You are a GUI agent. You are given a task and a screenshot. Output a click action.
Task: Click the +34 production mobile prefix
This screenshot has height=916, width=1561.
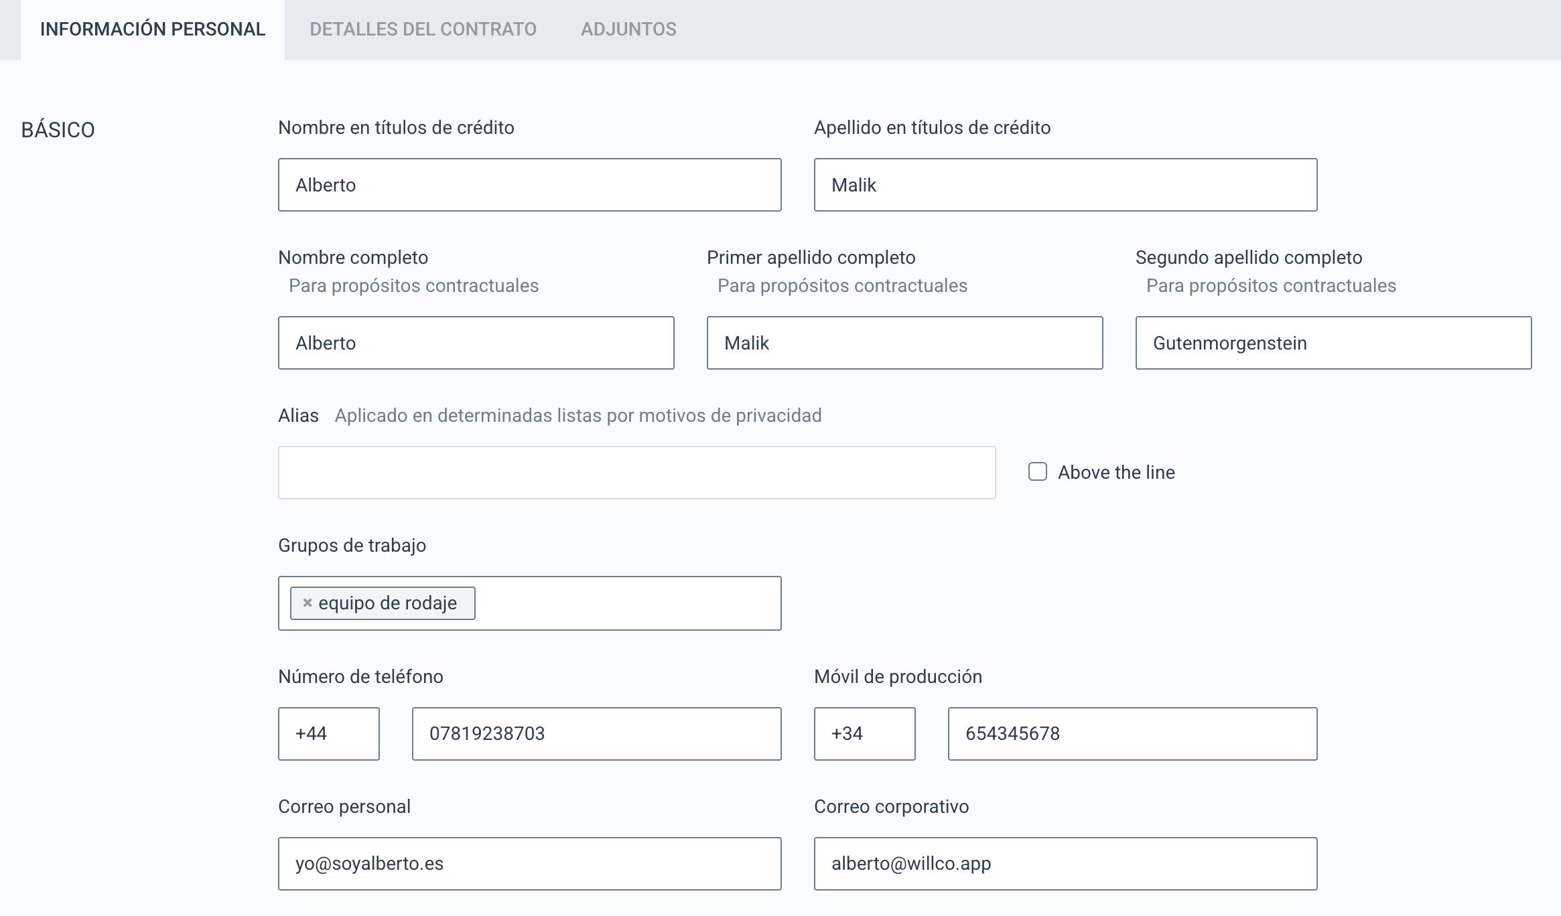[864, 734]
